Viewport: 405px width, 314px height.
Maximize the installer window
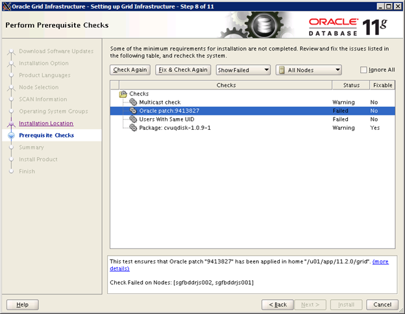click(x=389, y=6)
